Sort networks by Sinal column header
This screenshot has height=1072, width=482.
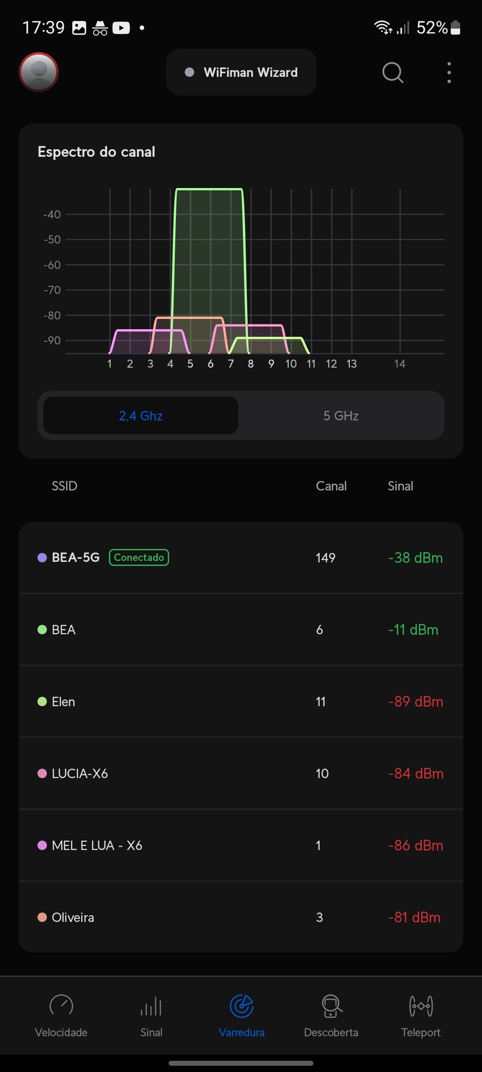click(400, 486)
